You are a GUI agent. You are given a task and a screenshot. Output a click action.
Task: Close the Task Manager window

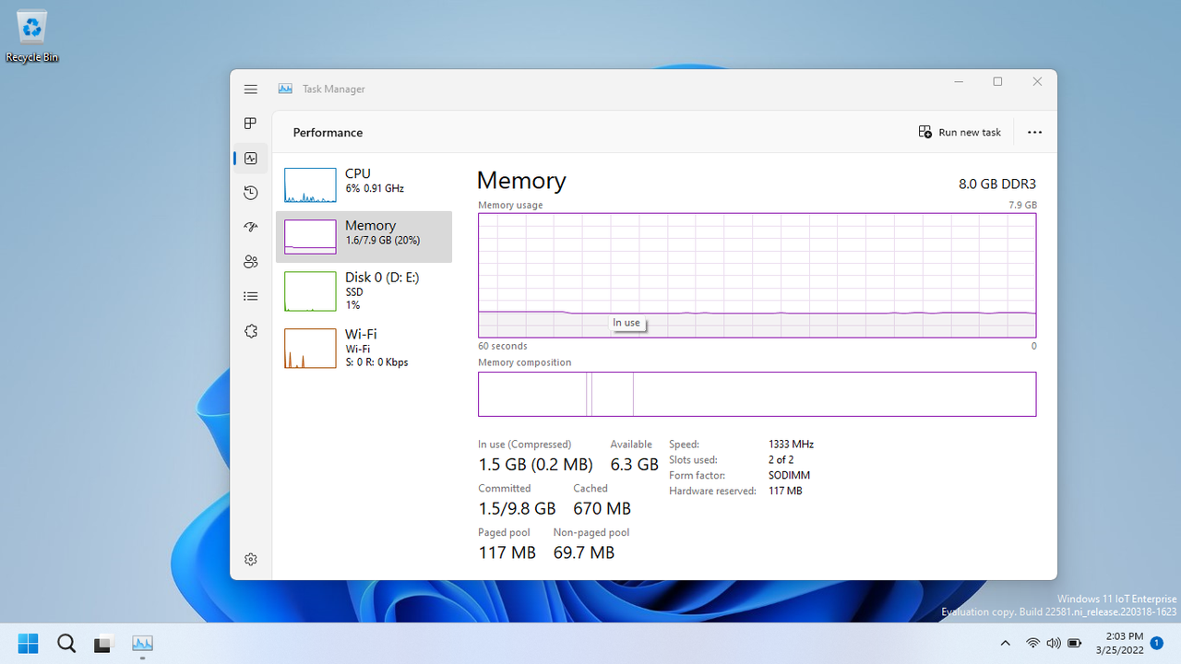(x=1037, y=82)
